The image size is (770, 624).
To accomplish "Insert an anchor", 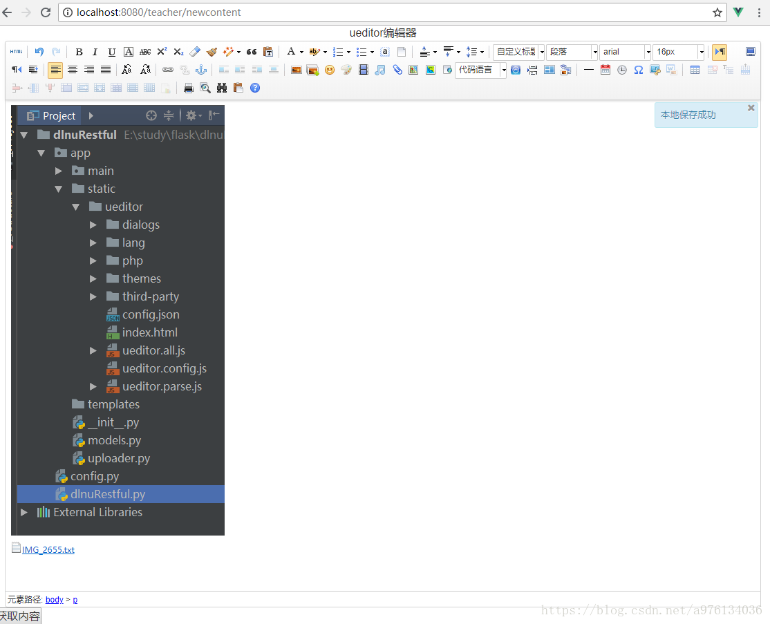I will [201, 70].
